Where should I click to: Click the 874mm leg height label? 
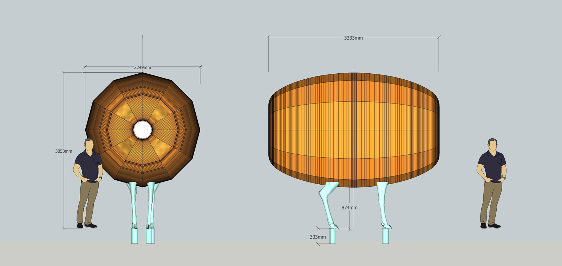point(349,208)
